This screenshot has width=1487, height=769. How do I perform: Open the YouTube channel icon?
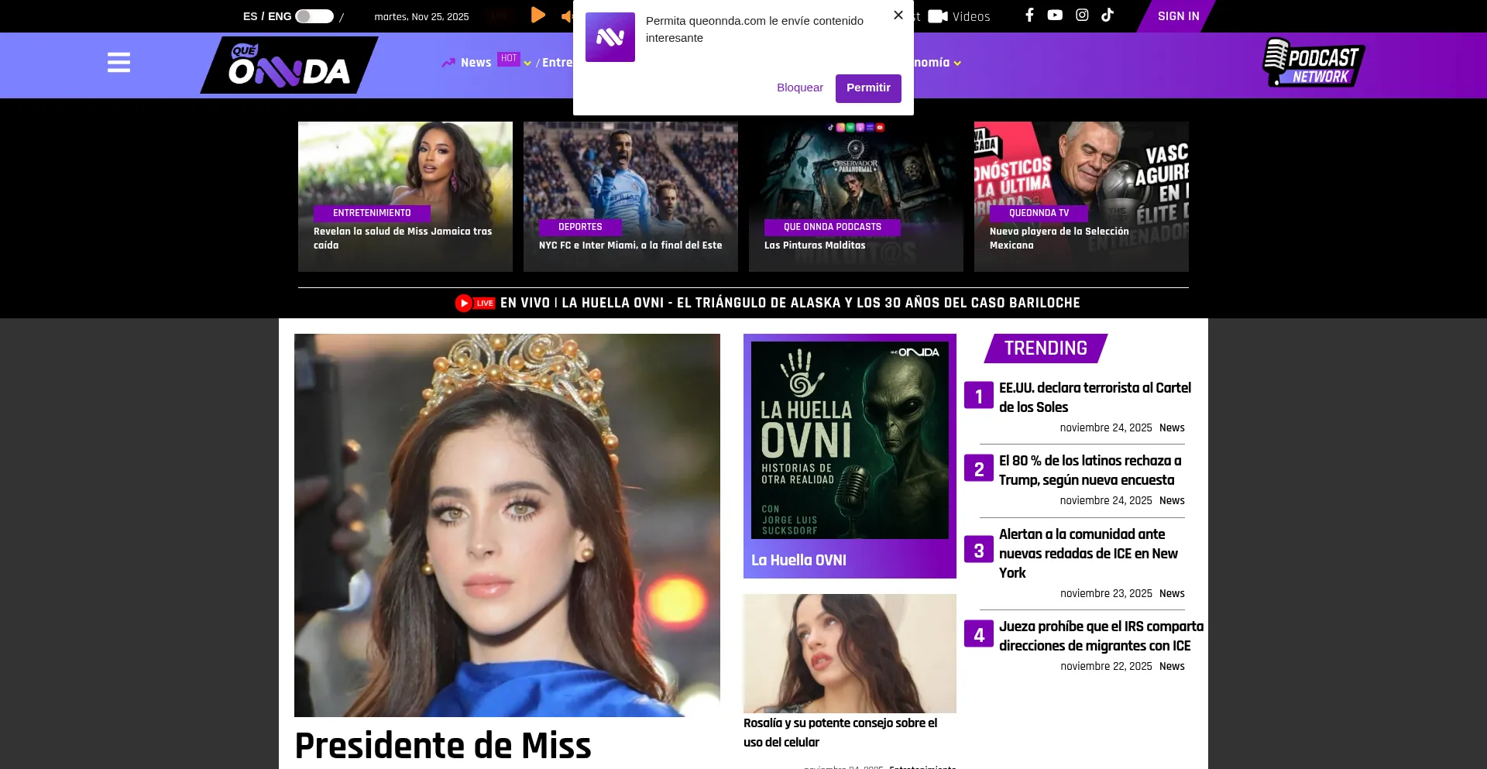(1055, 15)
